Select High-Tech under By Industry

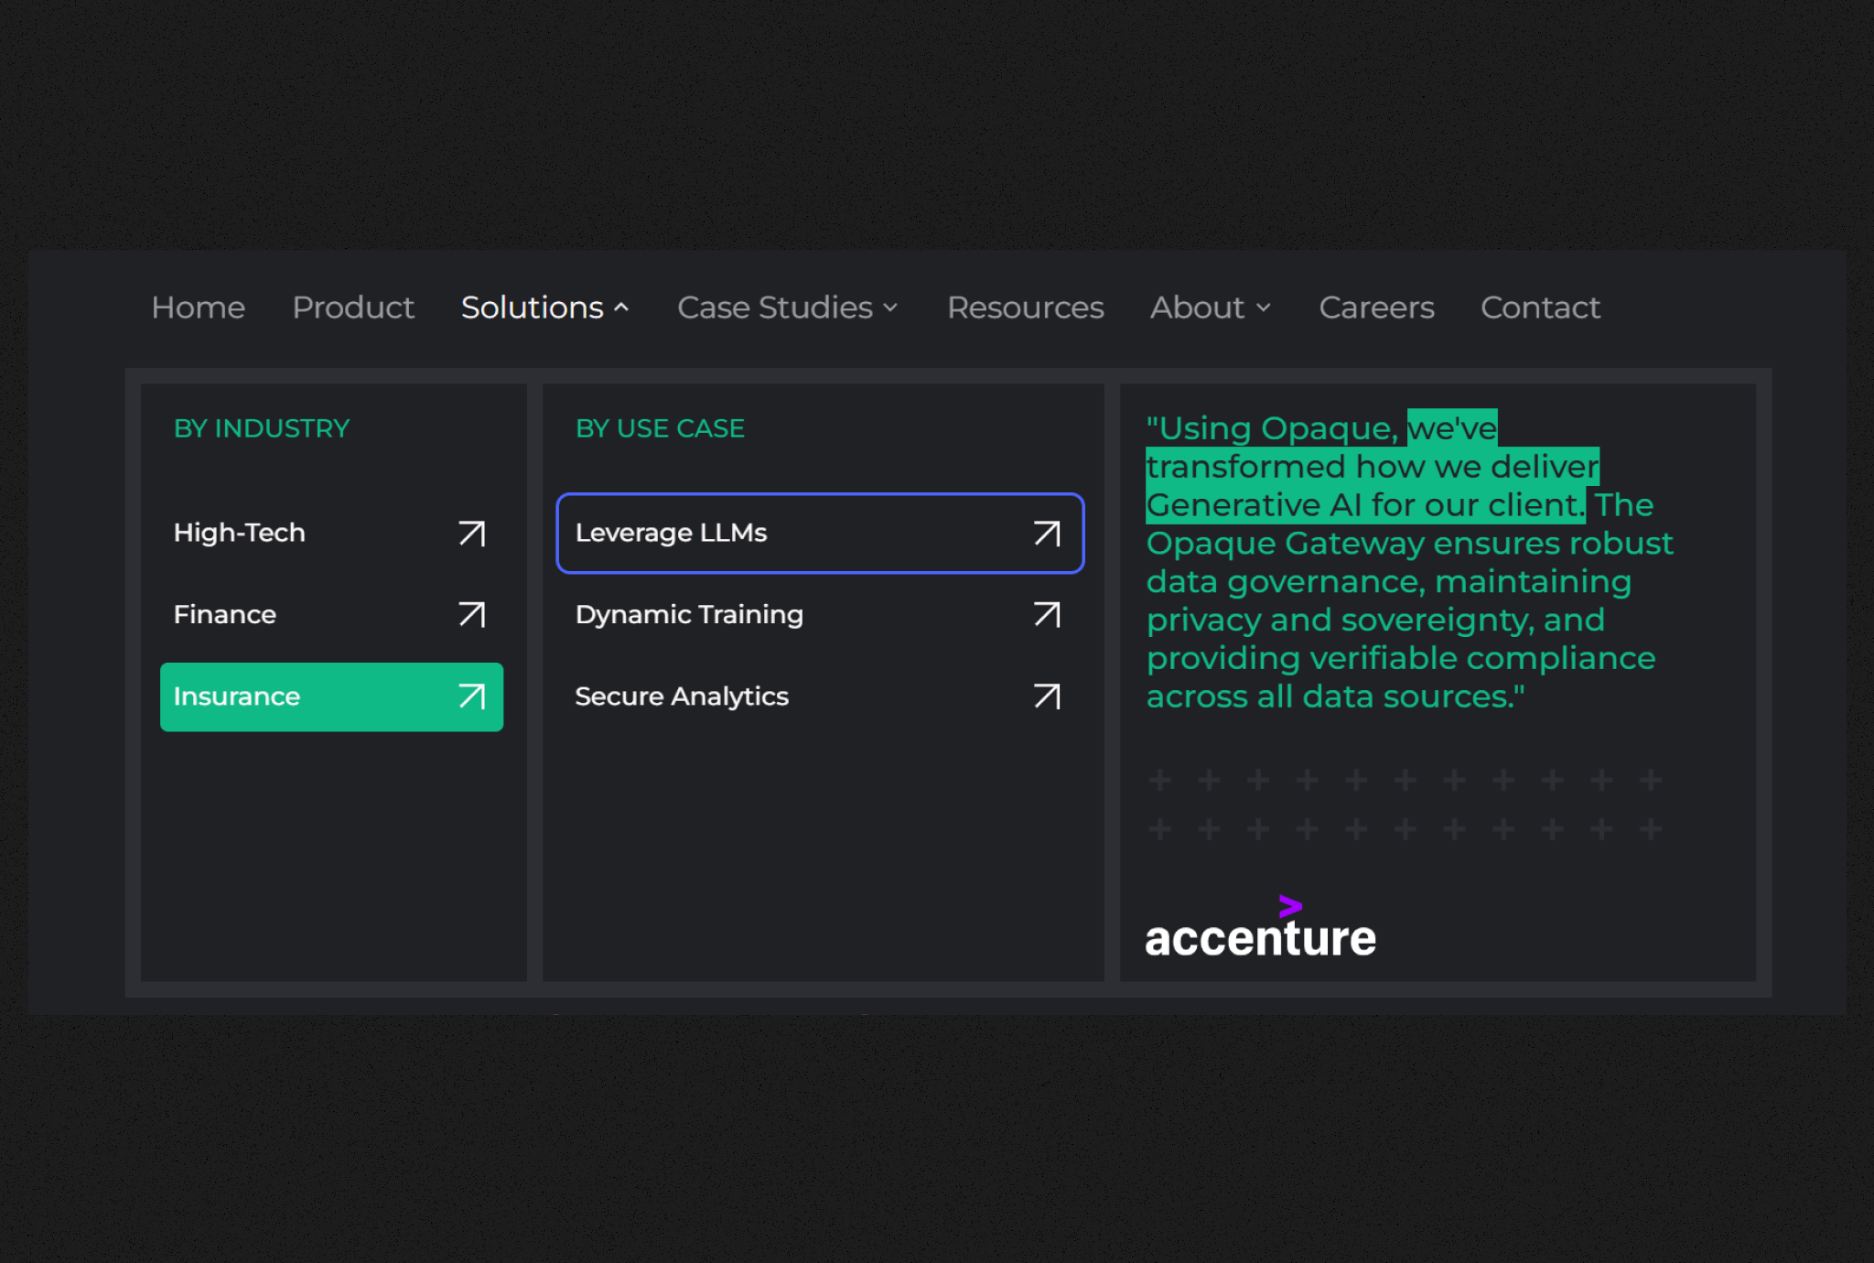[331, 533]
